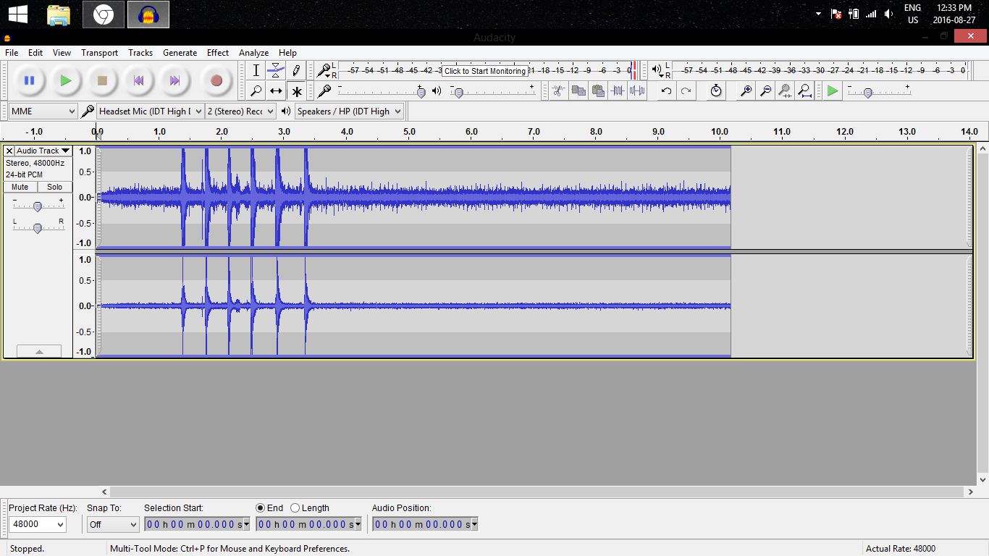Click the Fit Project zoom icon
Viewport: 989px width, 556px height.
(x=804, y=90)
